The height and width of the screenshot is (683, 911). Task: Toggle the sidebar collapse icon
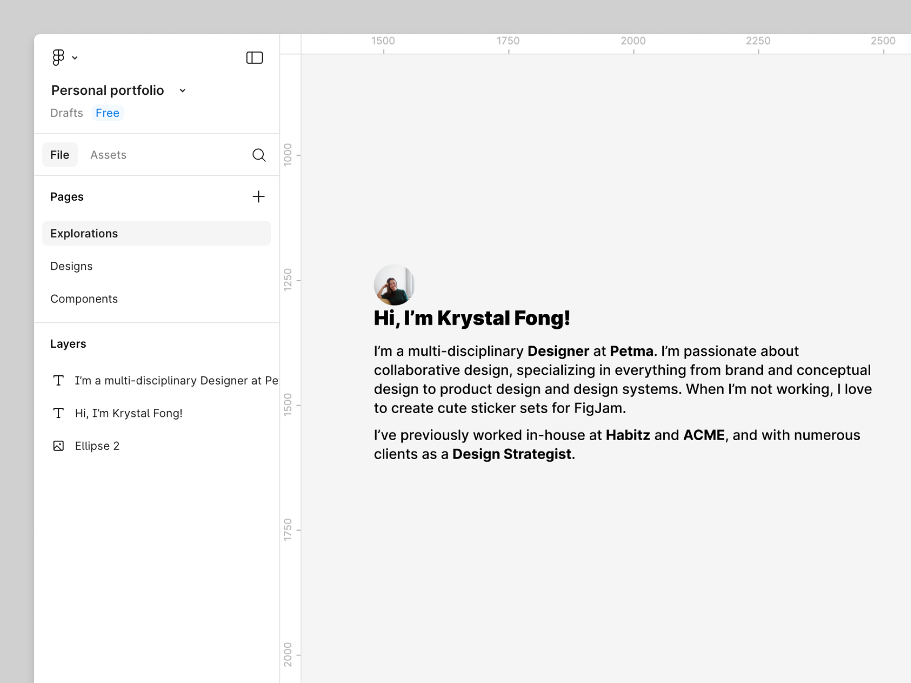click(254, 57)
